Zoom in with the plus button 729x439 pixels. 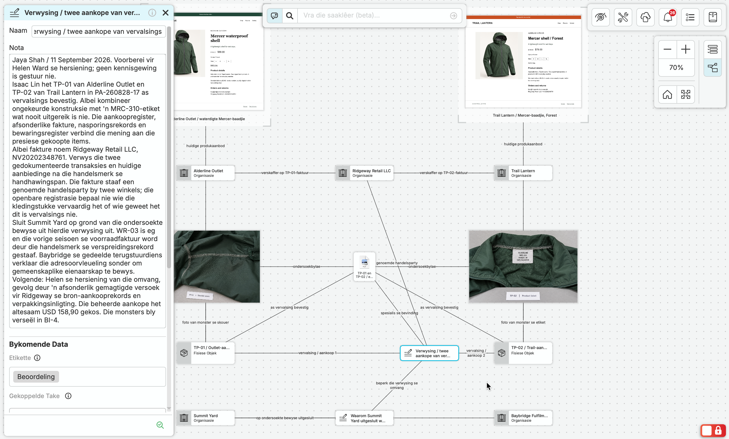685,49
